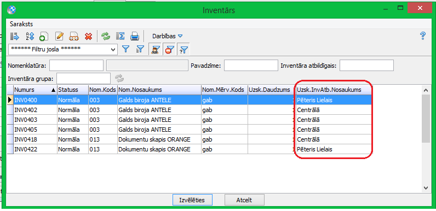
Task: Click the Izvēlēties button
Action: 192,200
